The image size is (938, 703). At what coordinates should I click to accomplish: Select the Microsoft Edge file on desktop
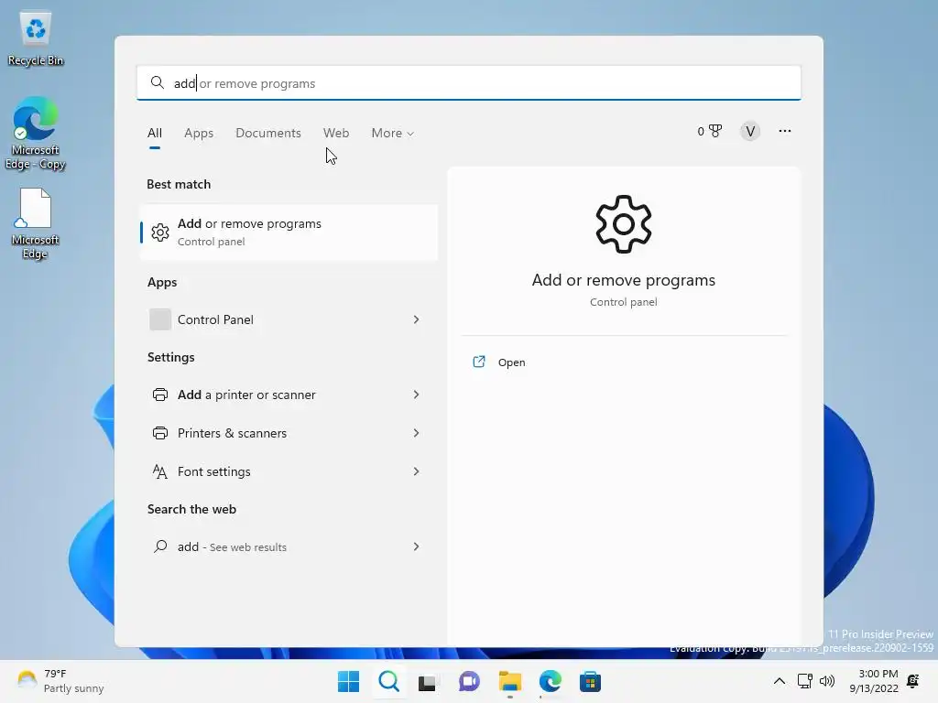click(x=36, y=223)
